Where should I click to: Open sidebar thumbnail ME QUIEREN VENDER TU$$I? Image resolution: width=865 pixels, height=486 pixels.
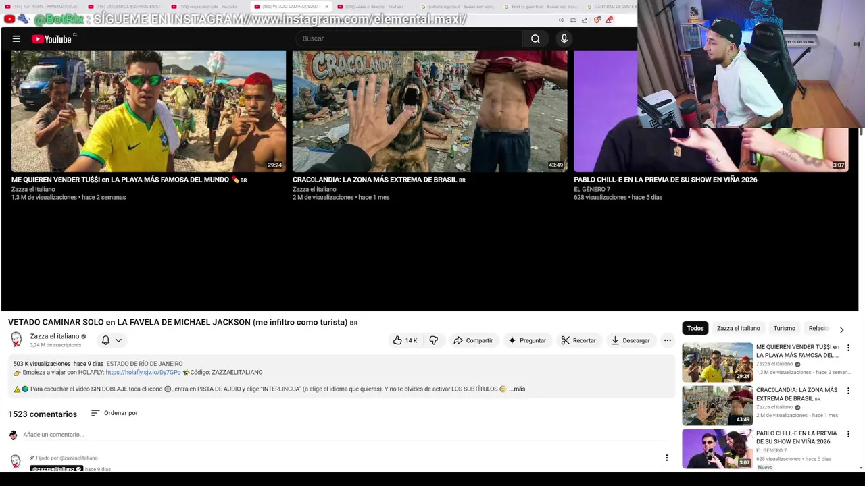click(717, 362)
